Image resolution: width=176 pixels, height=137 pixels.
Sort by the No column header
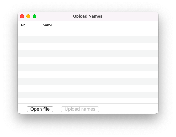(29, 25)
